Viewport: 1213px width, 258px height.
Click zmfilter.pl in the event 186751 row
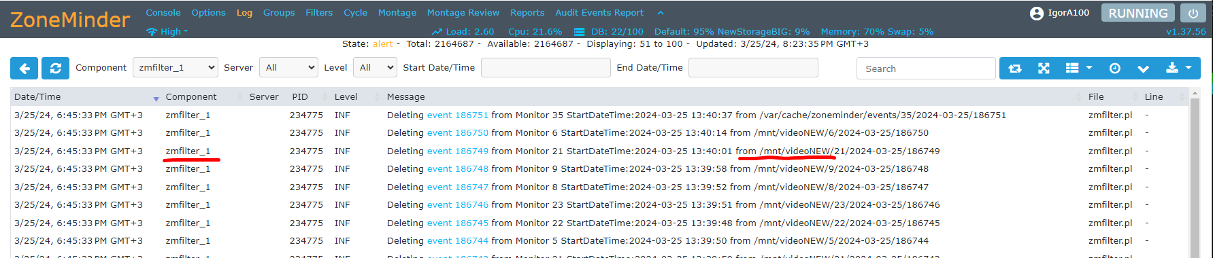tap(1110, 115)
